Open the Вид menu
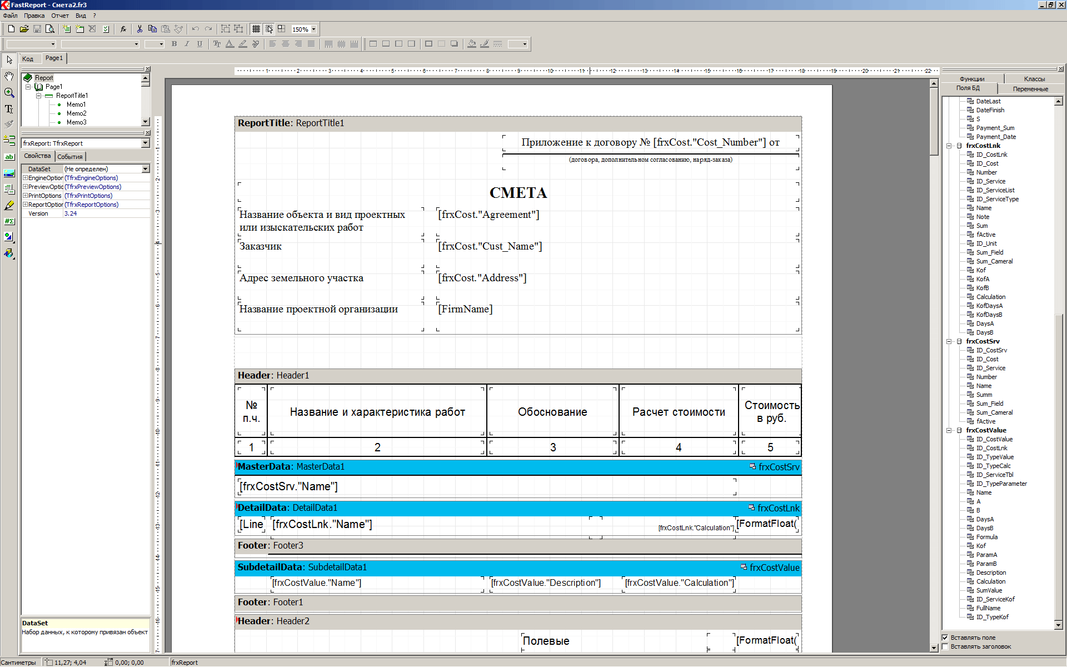The height and width of the screenshot is (667, 1067). tap(81, 16)
